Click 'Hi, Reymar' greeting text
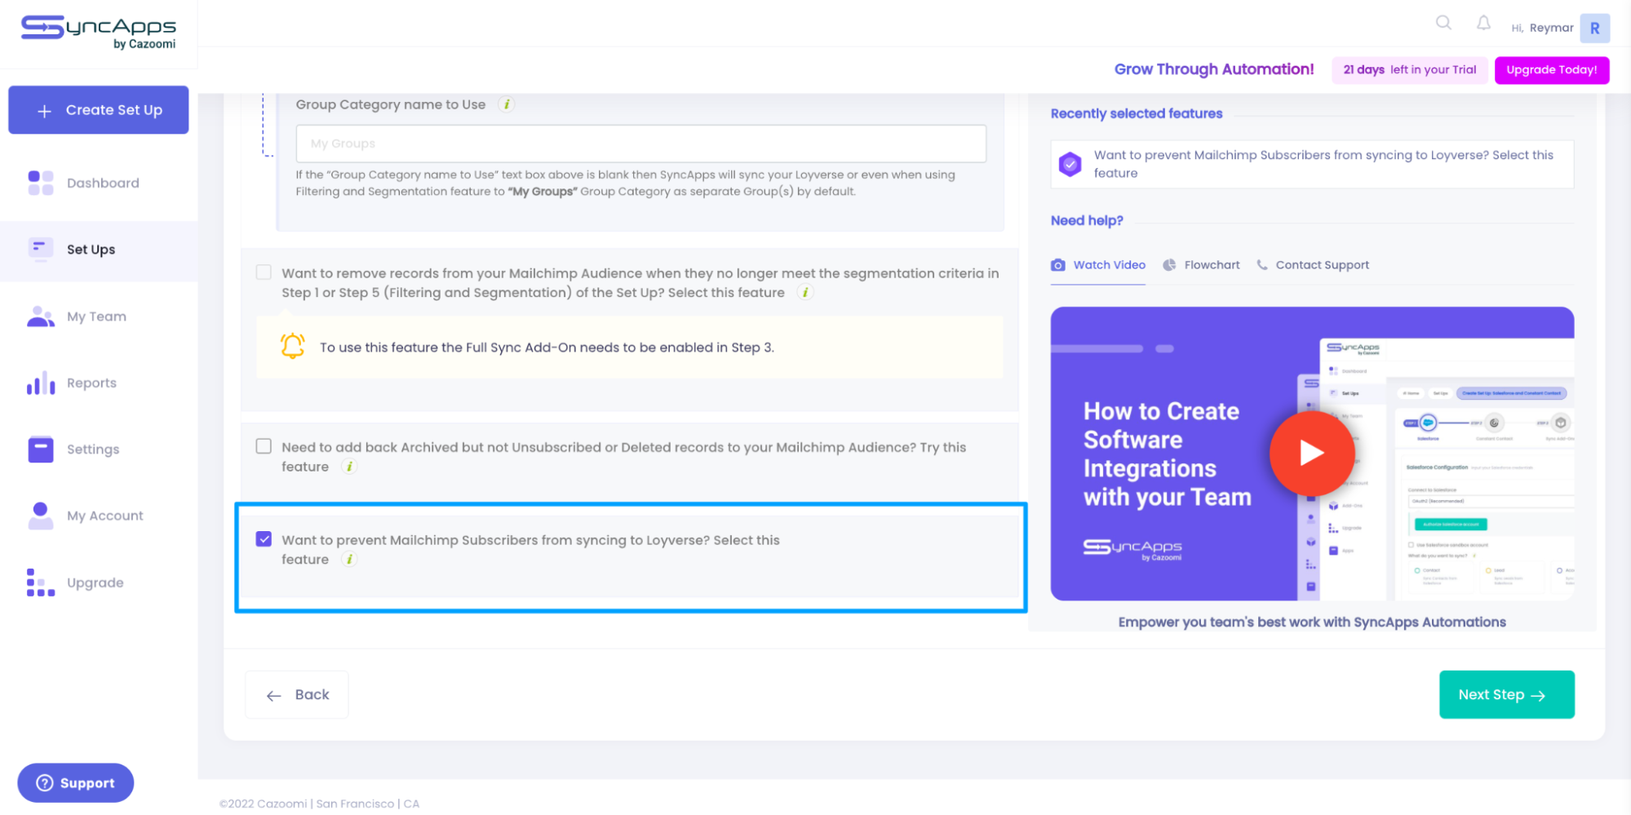 point(1542,28)
